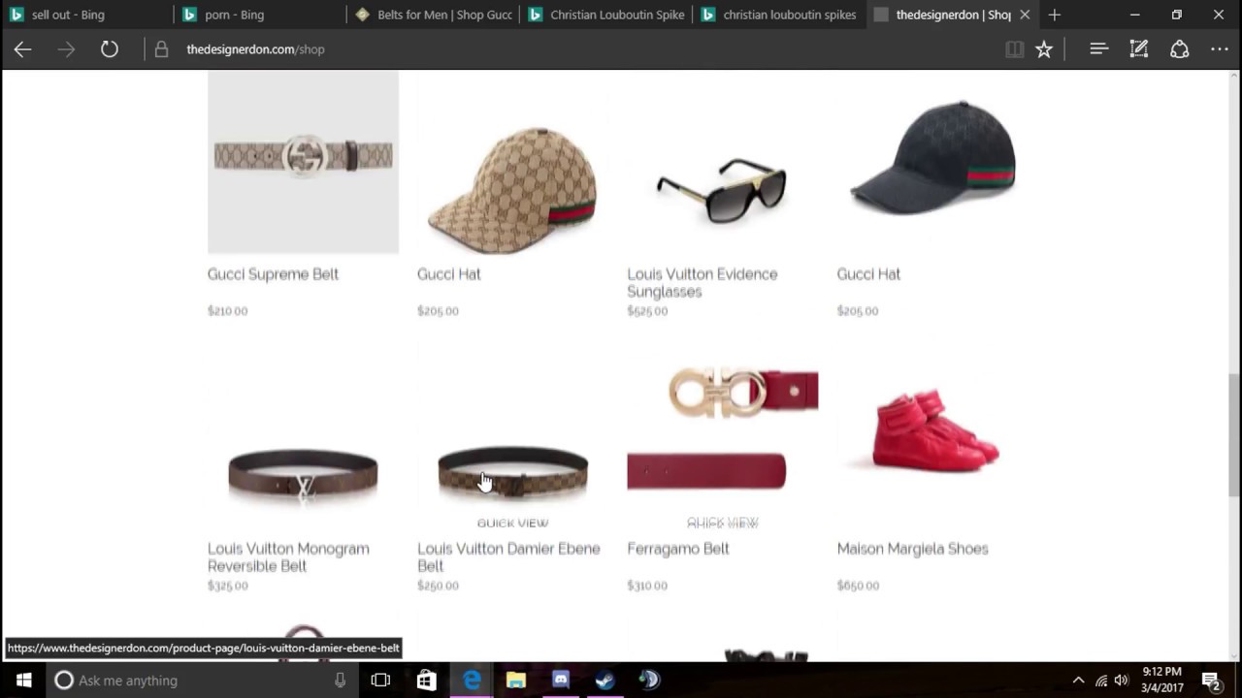
Task: Click the page vertical scrollbar thumb
Action: click(1234, 436)
